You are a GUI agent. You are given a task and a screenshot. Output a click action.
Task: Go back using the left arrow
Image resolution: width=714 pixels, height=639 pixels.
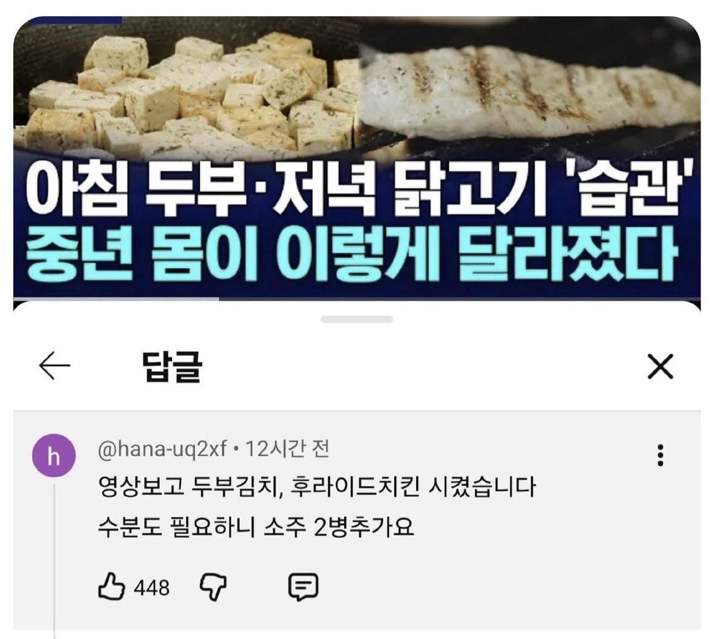coord(55,365)
